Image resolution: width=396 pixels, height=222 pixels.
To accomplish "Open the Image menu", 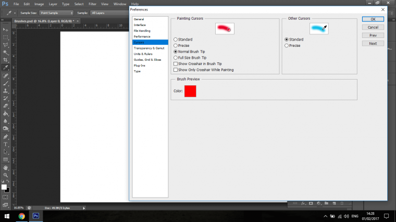I will 39,4.
